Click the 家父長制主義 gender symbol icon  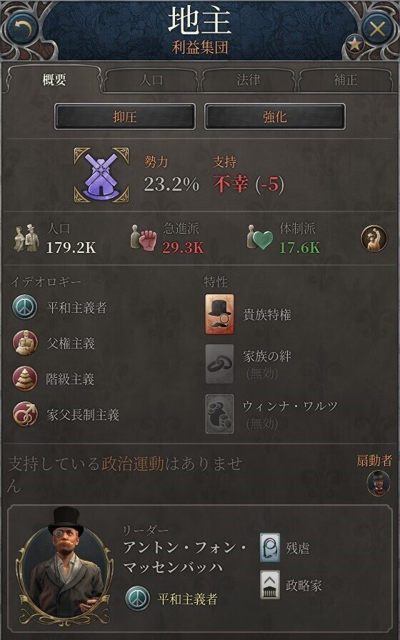click(x=25, y=414)
